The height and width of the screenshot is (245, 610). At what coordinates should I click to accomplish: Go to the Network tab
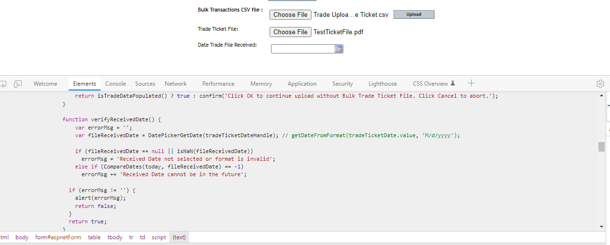176,84
